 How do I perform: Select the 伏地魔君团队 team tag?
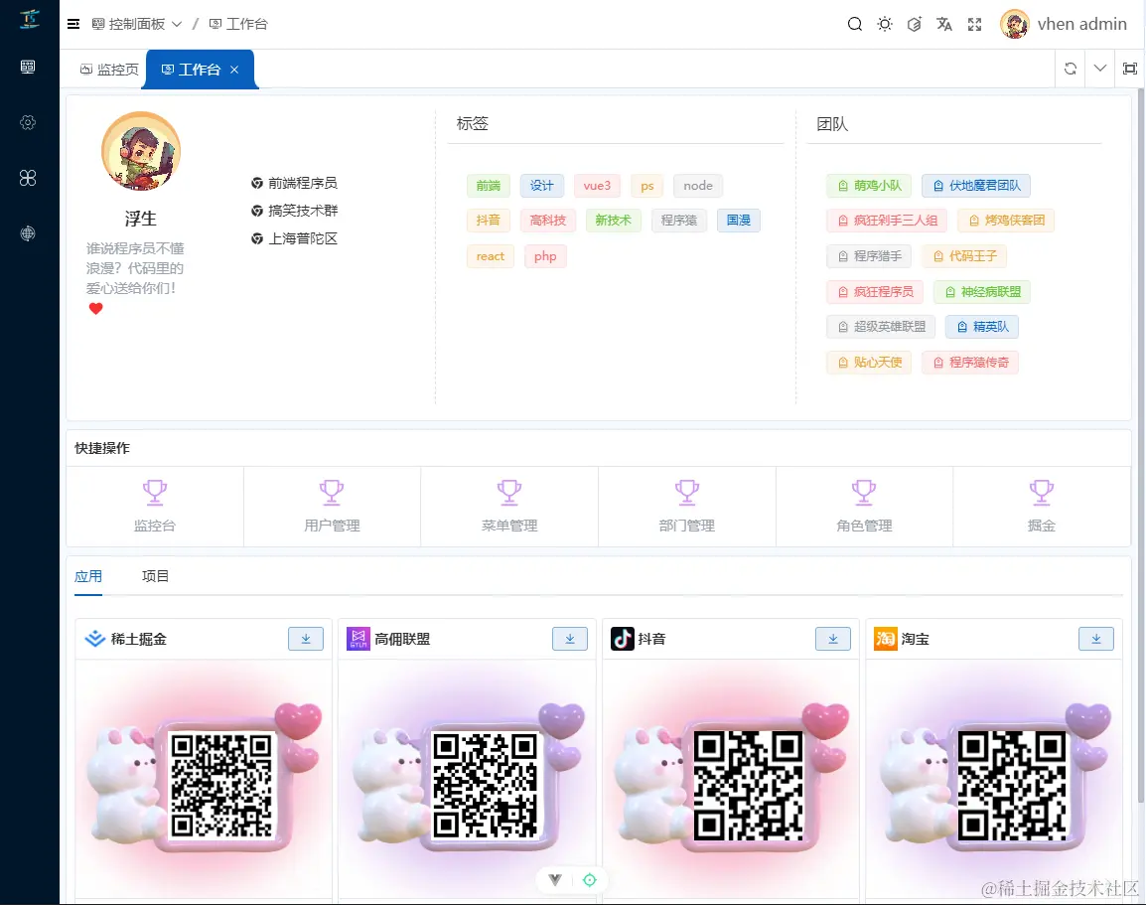[976, 186]
